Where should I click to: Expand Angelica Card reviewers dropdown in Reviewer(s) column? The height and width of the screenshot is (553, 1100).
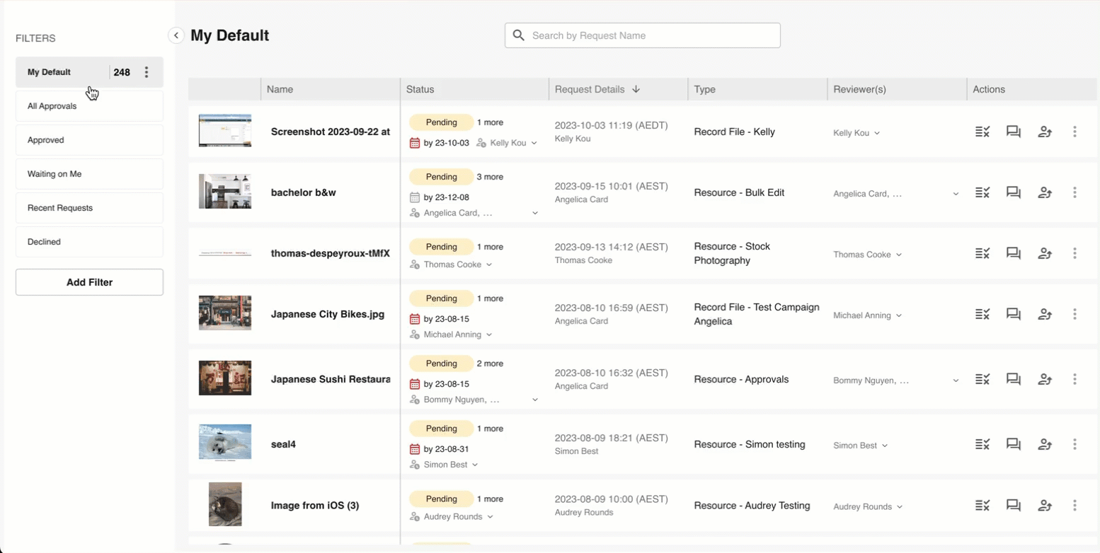click(x=956, y=194)
